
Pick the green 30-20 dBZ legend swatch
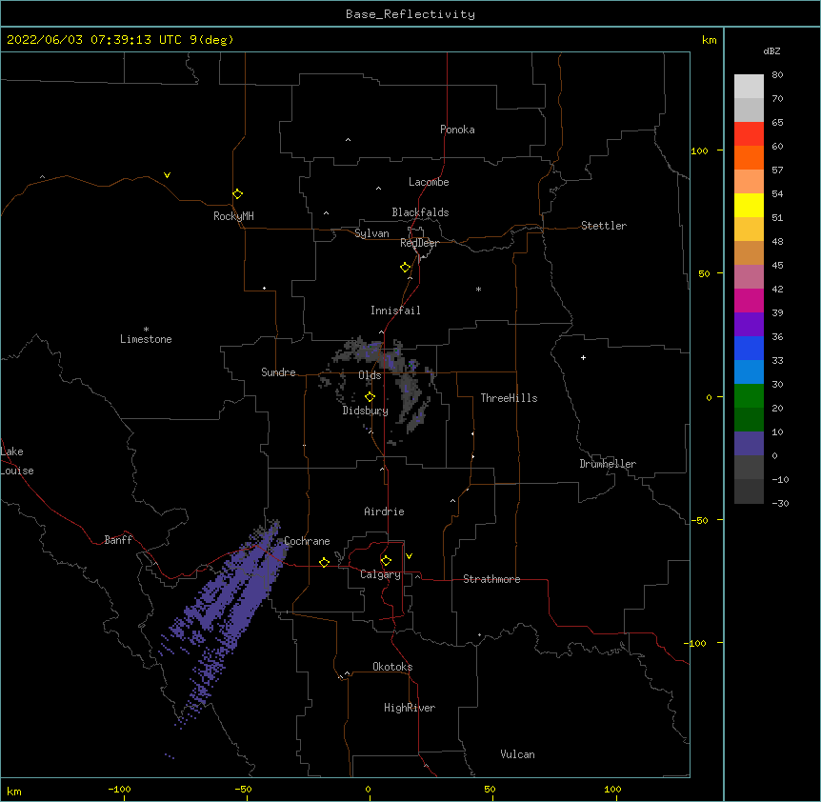click(749, 396)
